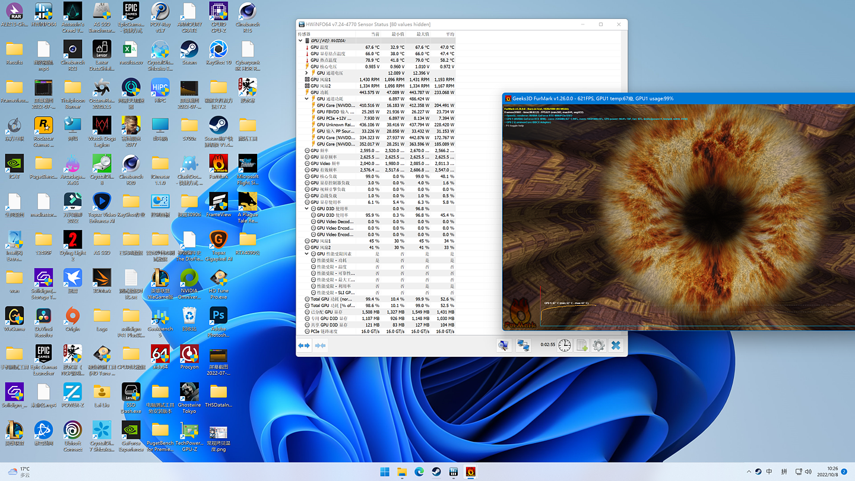Select PCIe 链路速度 sensor row
This screenshot has height=481, width=855.
coord(376,331)
